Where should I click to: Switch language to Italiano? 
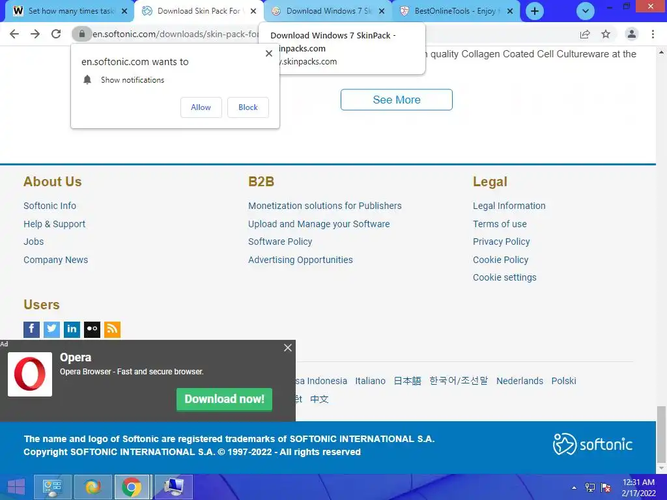pos(371,381)
